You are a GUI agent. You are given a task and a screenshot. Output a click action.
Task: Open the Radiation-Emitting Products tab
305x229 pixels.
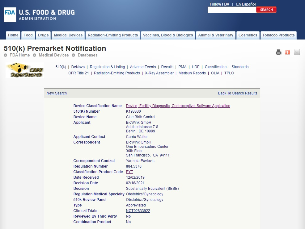[113, 35]
